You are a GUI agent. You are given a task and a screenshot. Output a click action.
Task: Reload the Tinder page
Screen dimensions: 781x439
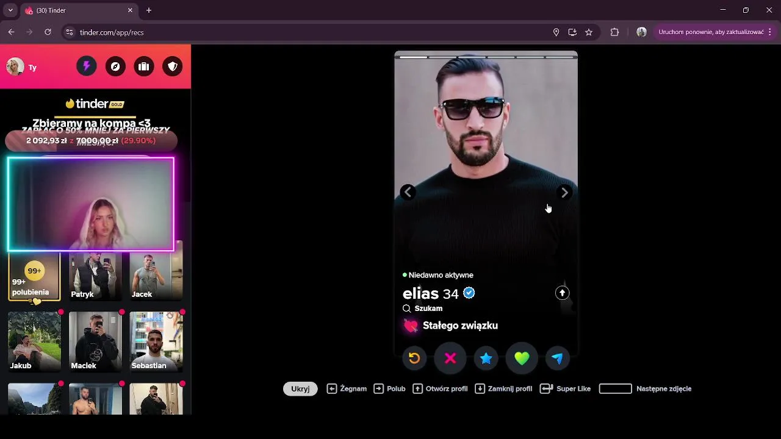pyautogui.click(x=48, y=32)
